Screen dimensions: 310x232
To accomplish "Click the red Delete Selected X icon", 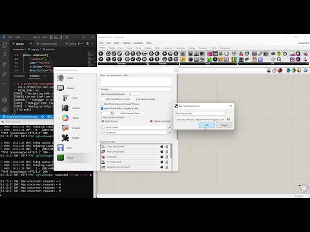I will coord(151,121).
